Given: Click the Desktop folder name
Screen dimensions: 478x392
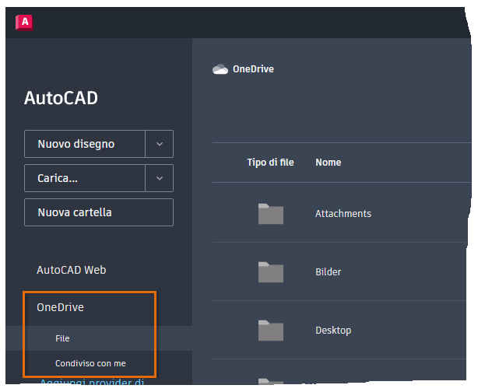Looking at the screenshot, I should (333, 331).
